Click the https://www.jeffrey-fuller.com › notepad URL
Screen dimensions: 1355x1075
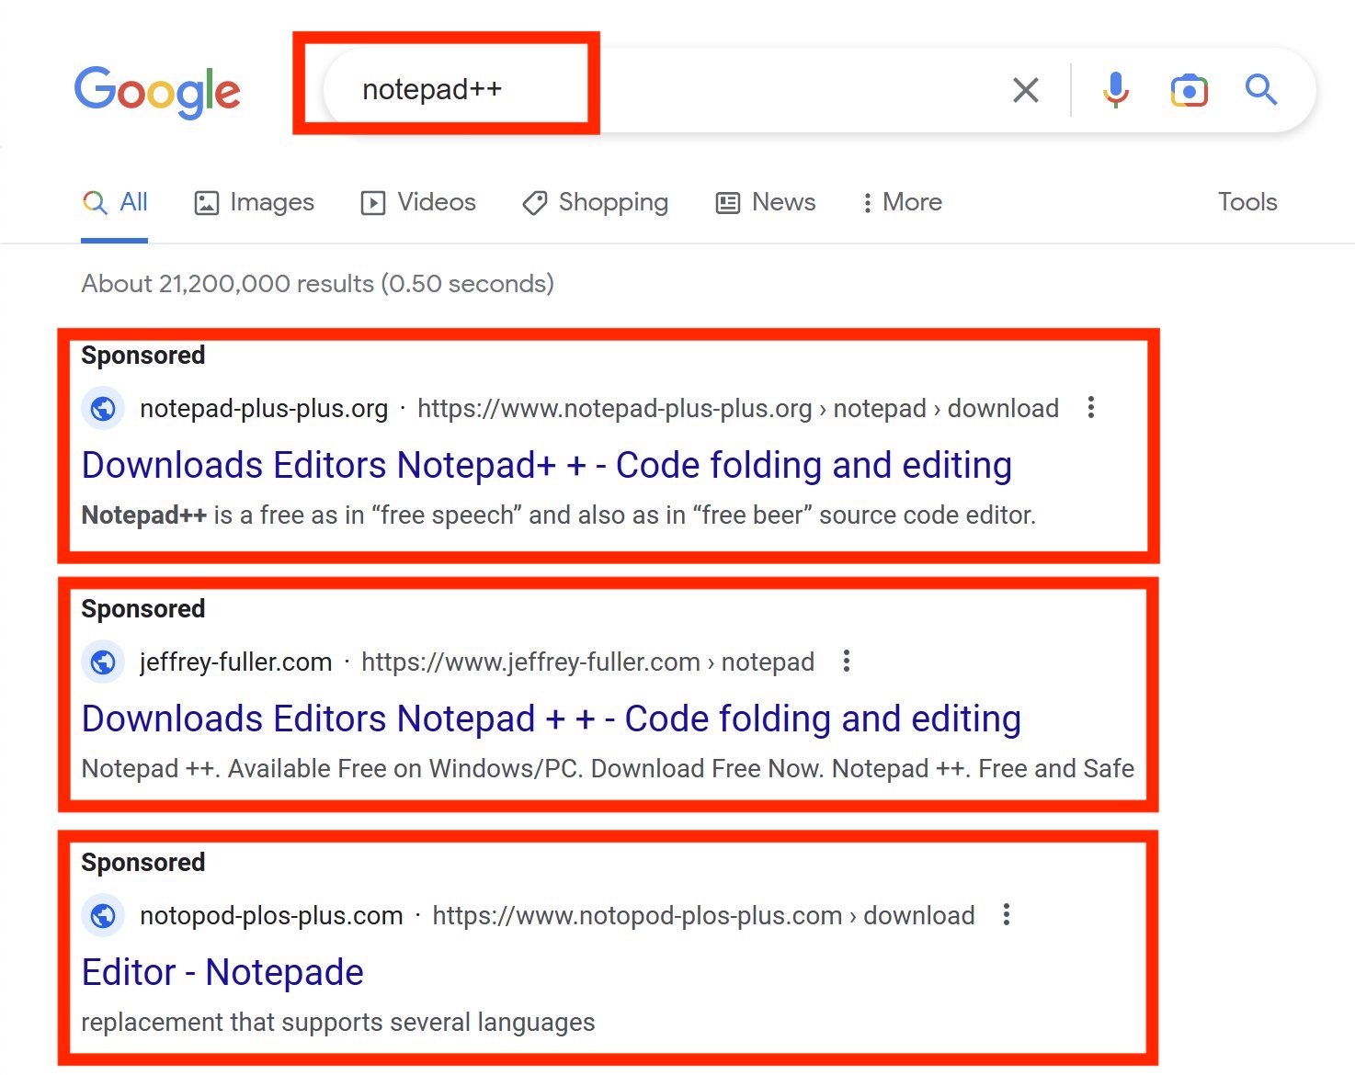tap(587, 662)
